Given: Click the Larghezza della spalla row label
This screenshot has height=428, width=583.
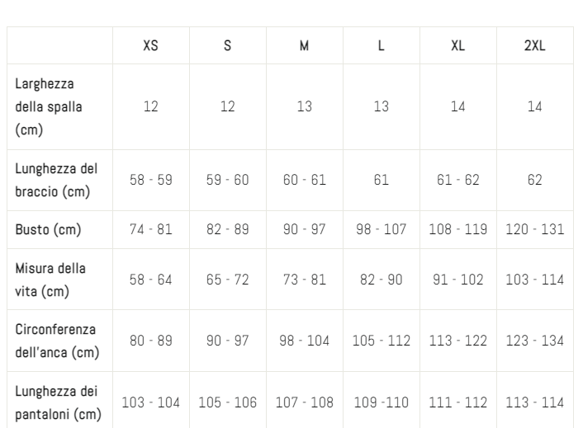Looking at the screenshot, I should (x=49, y=107).
